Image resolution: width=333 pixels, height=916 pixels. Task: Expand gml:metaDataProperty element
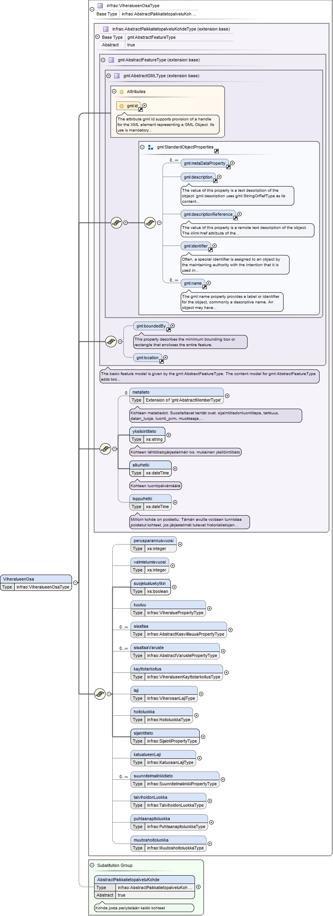(x=232, y=163)
